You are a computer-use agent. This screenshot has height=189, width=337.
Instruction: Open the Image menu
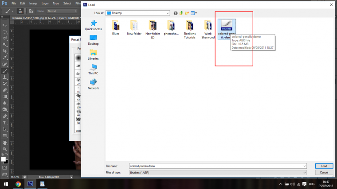(33, 4)
